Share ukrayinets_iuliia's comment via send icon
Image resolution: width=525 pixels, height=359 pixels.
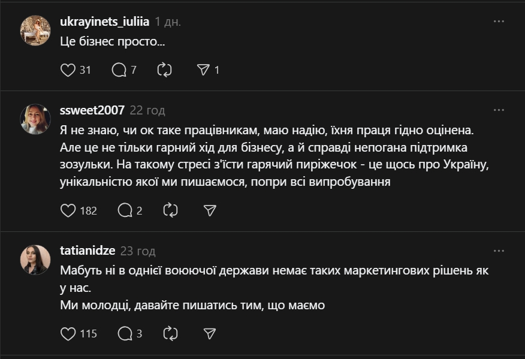tap(203, 70)
